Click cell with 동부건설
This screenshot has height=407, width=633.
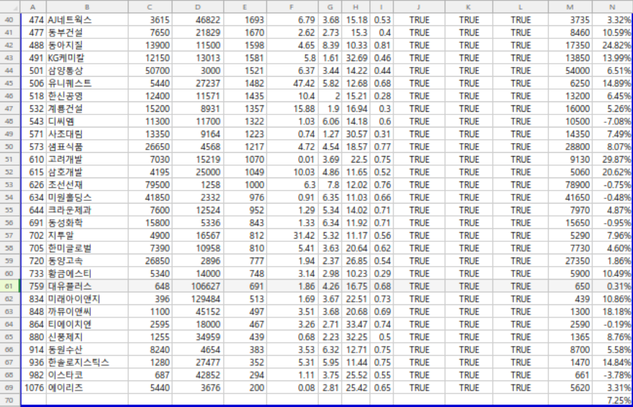point(87,33)
